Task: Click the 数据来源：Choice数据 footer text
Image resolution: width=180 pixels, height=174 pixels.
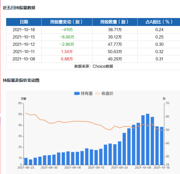Action: [94, 66]
